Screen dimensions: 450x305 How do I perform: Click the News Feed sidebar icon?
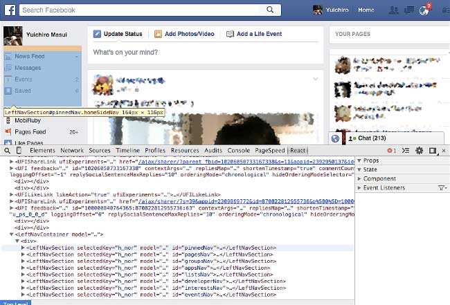tap(8, 57)
